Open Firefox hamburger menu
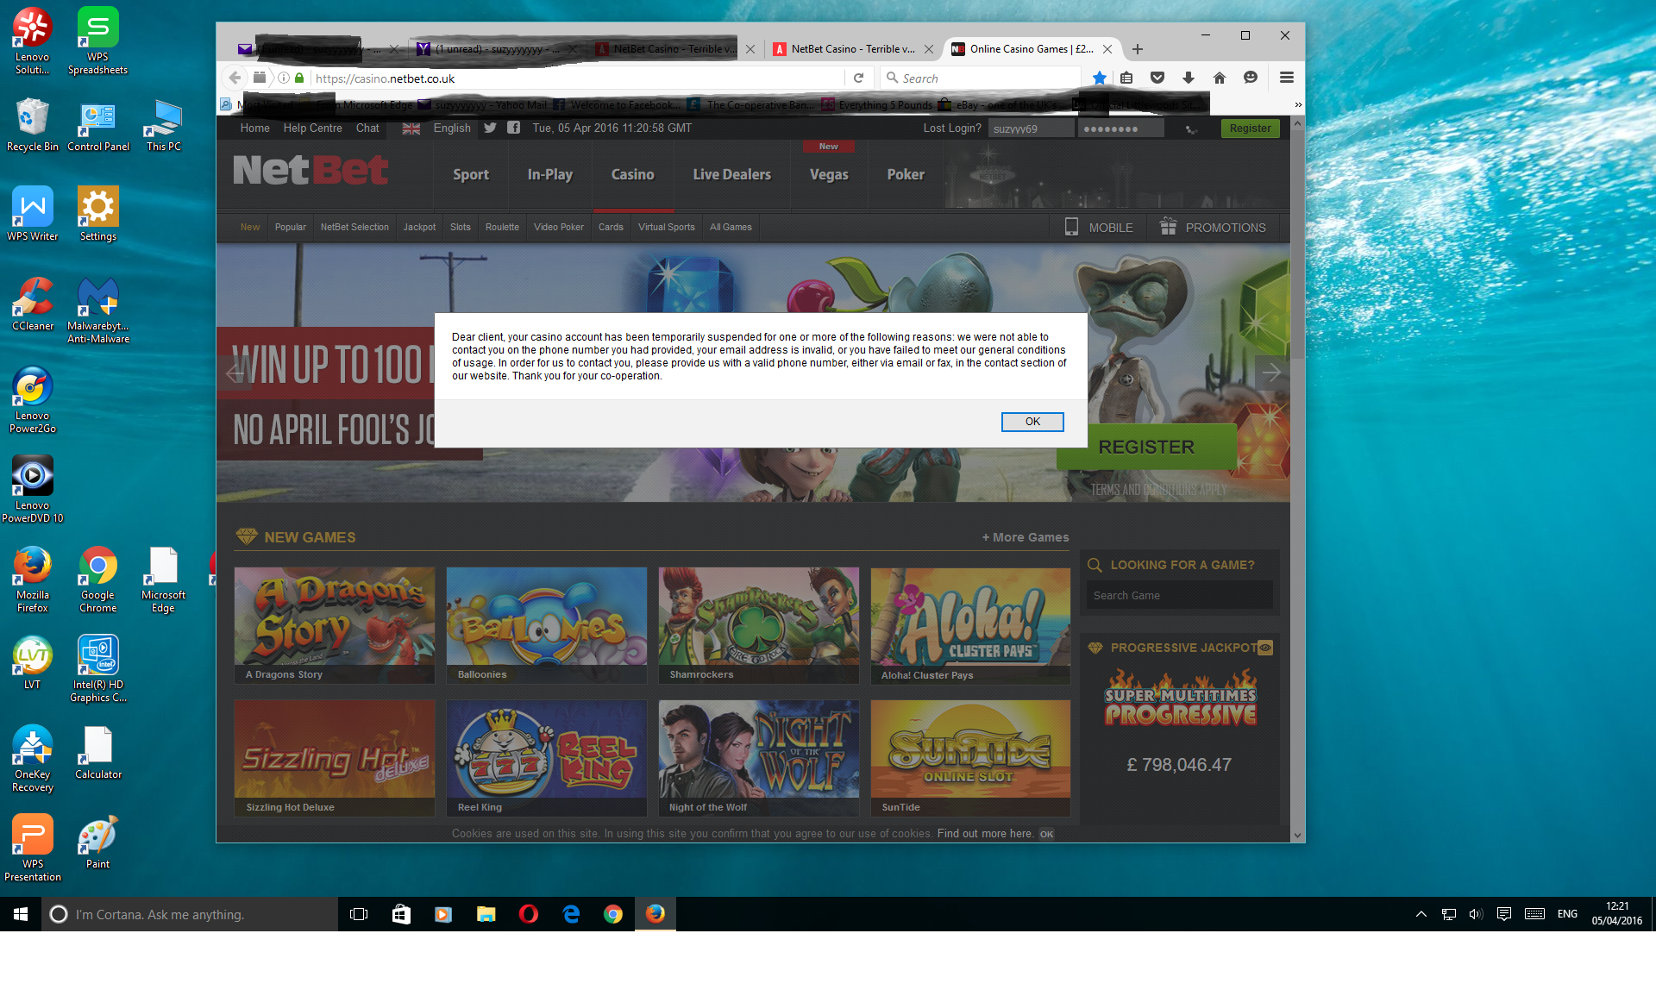This screenshot has width=1656, height=996. (1287, 78)
